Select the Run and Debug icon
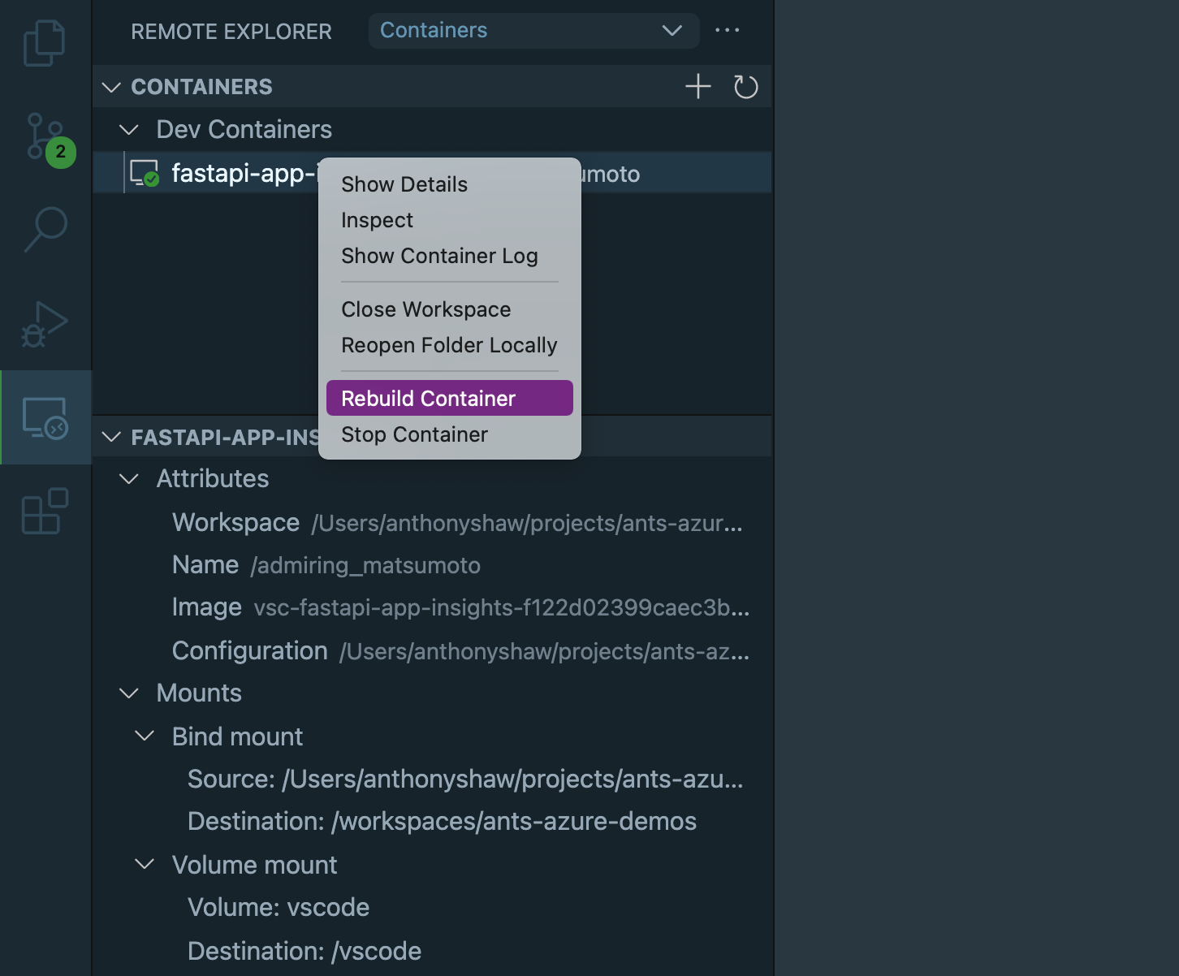This screenshot has width=1179, height=976. point(45,323)
